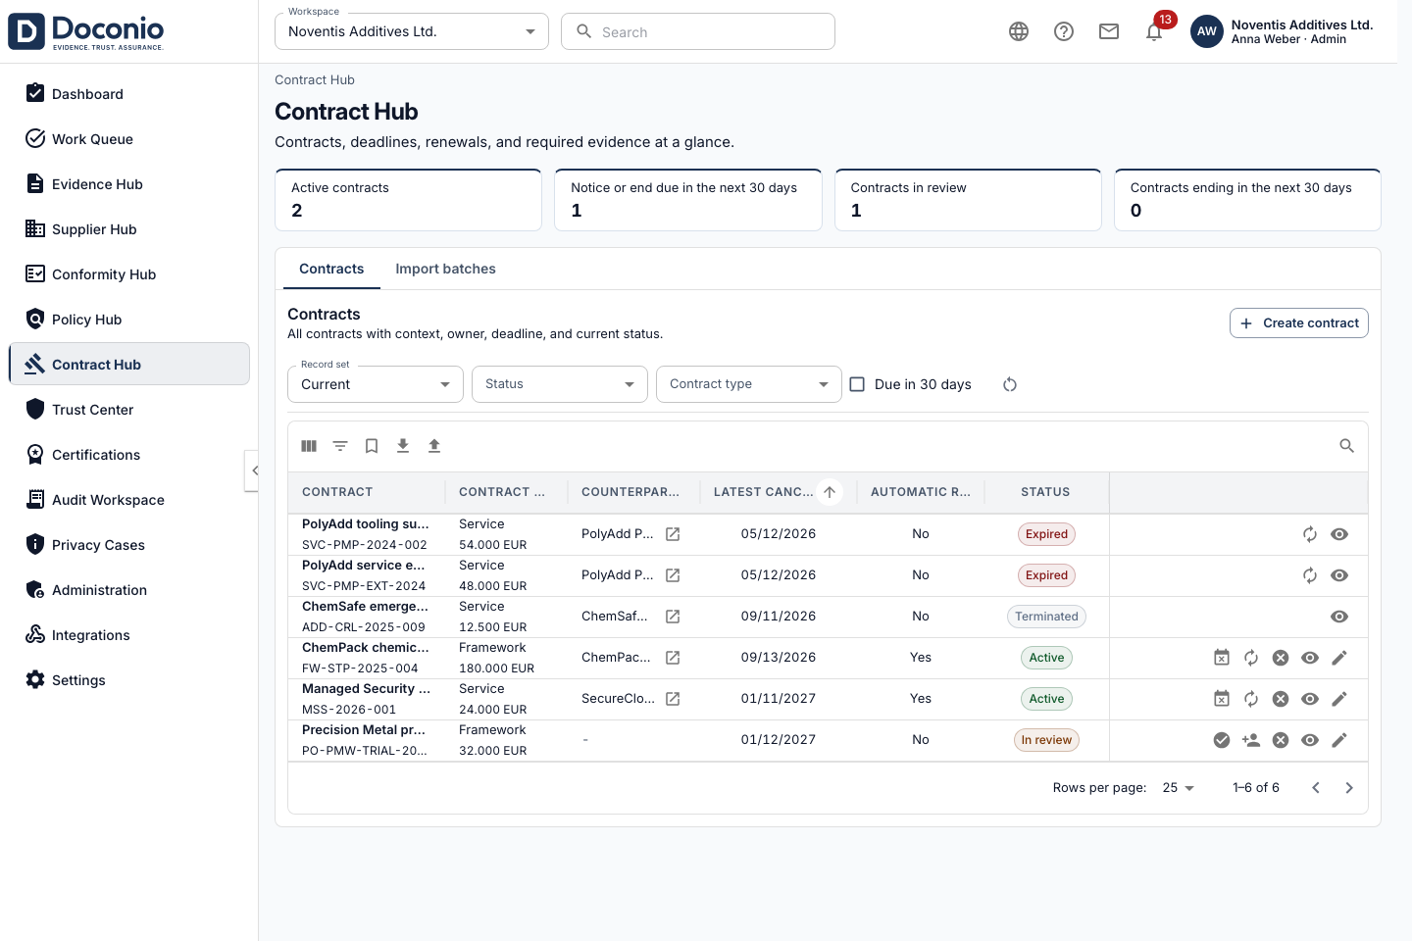Toggle the Due in 30 days checkbox
Image resolution: width=1412 pixels, height=941 pixels.
tap(857, 384)
